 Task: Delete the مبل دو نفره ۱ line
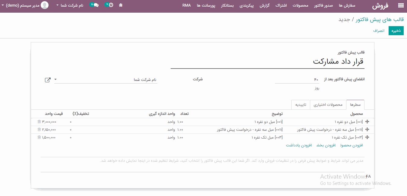pos(39,122)
